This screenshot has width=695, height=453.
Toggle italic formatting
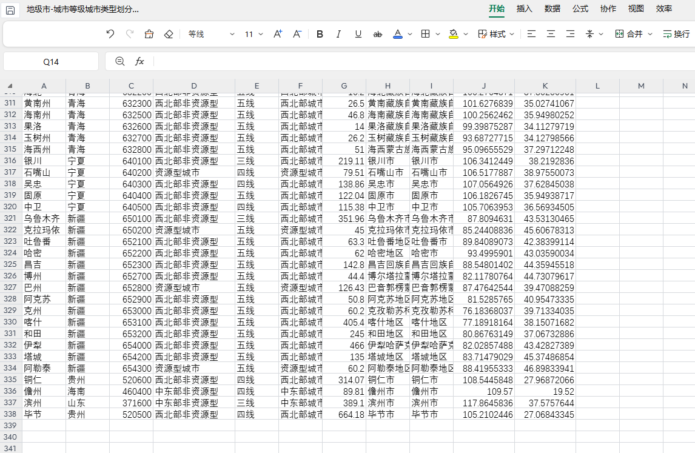pyautogui.click(x=338, y=34)
